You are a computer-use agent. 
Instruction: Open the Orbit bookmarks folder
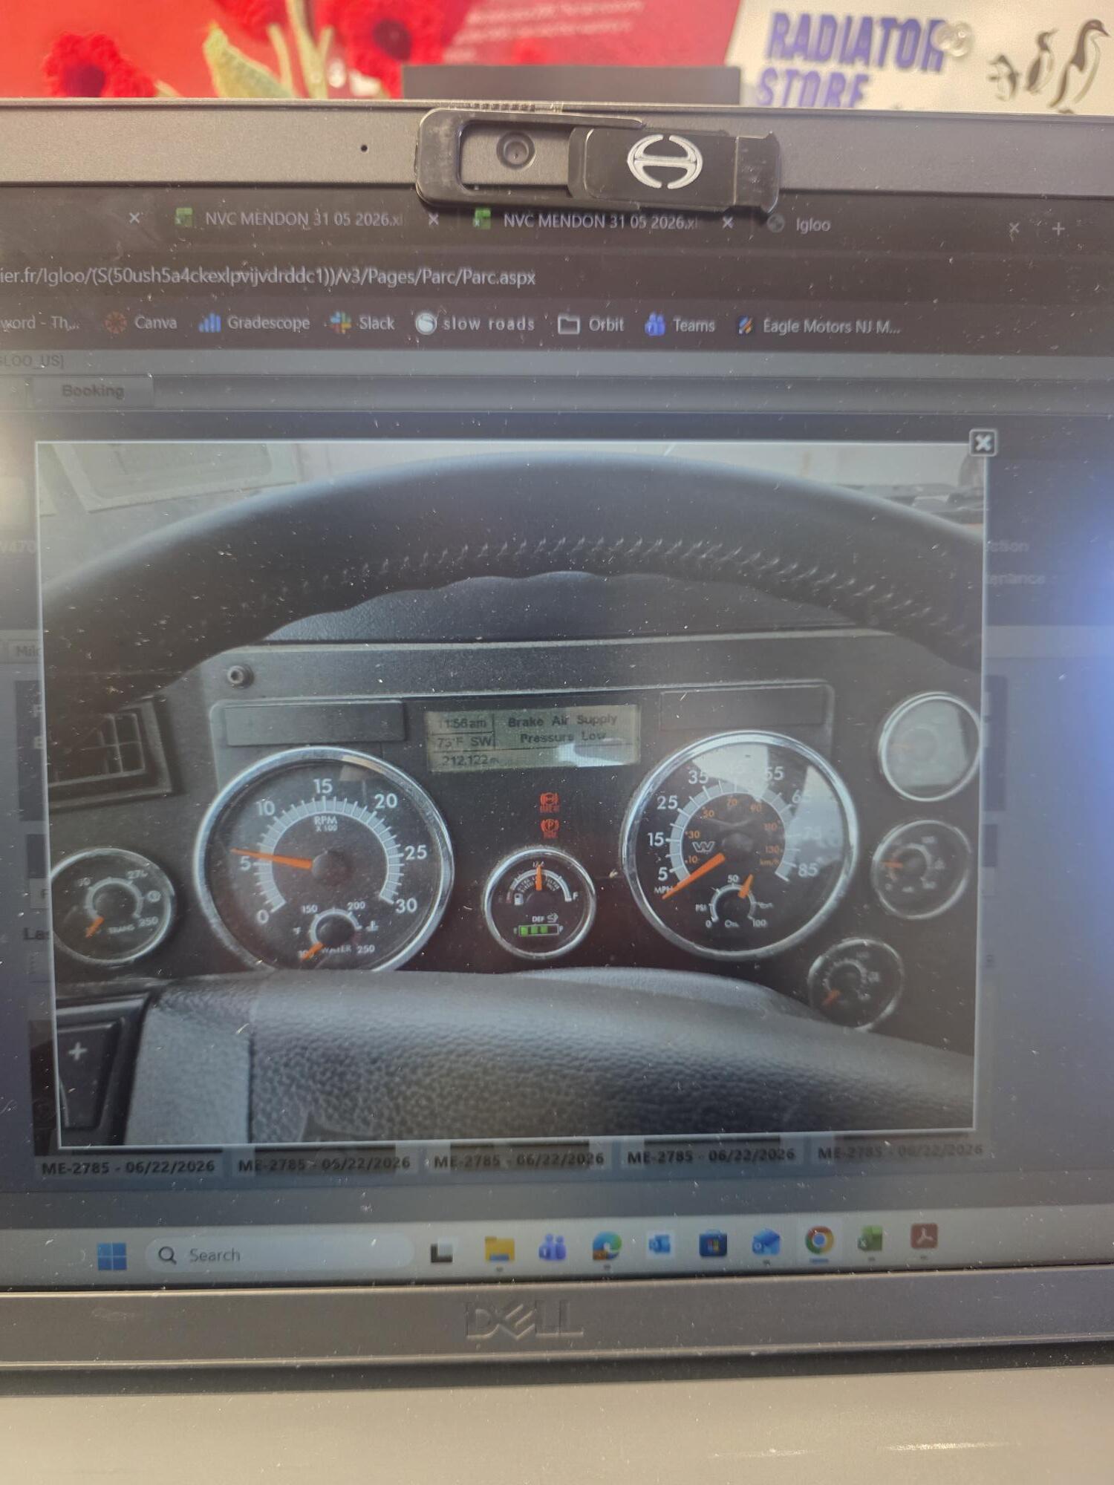pos(591,324)
